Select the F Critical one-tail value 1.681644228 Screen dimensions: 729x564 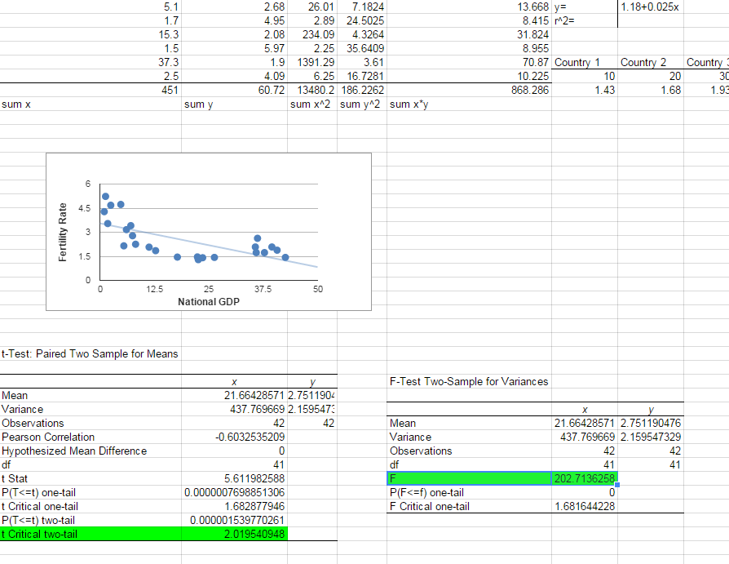pos(584,506)
